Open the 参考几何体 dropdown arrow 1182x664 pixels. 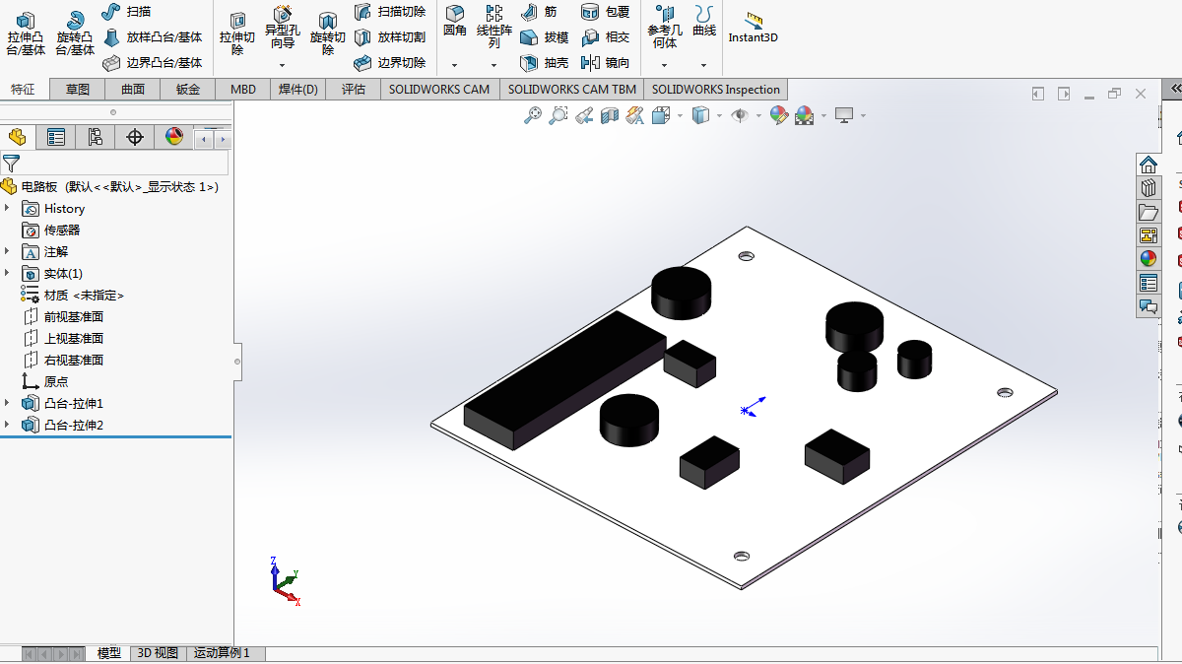[665, 65]
